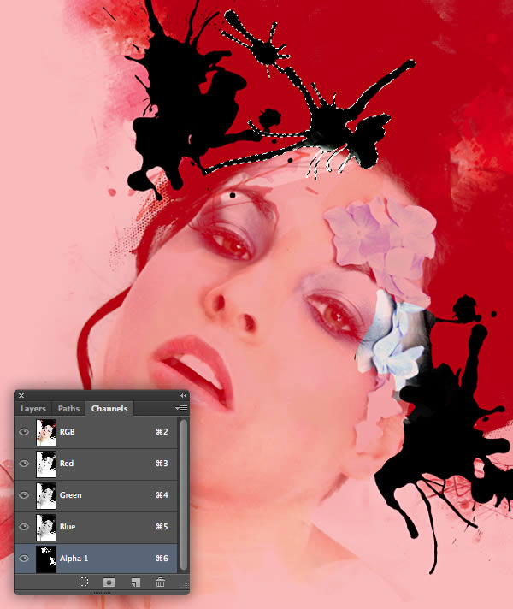Load channel as selection icon

point(84,582)
